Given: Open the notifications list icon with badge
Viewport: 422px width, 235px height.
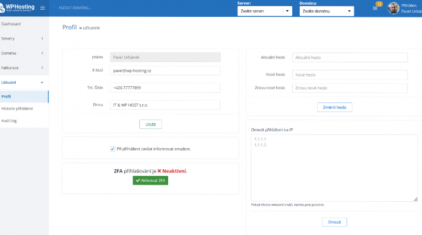Looking at the screenshot, I should [375, 8].
